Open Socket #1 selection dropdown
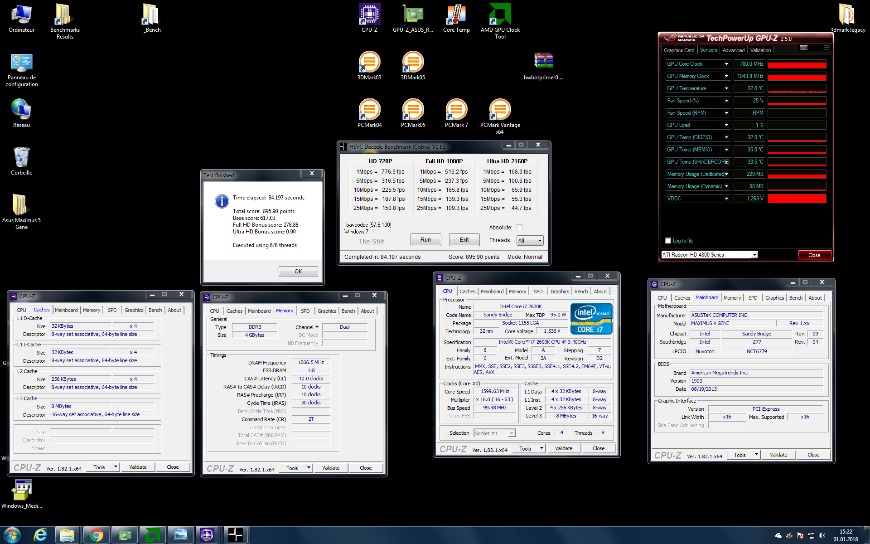Screen dimensions: 870x544 494,433
